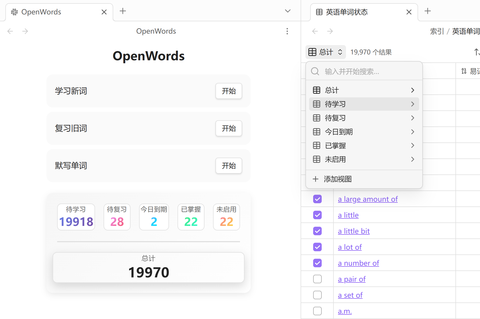
Task: Navigate back in the right pane
Action: 315,31
